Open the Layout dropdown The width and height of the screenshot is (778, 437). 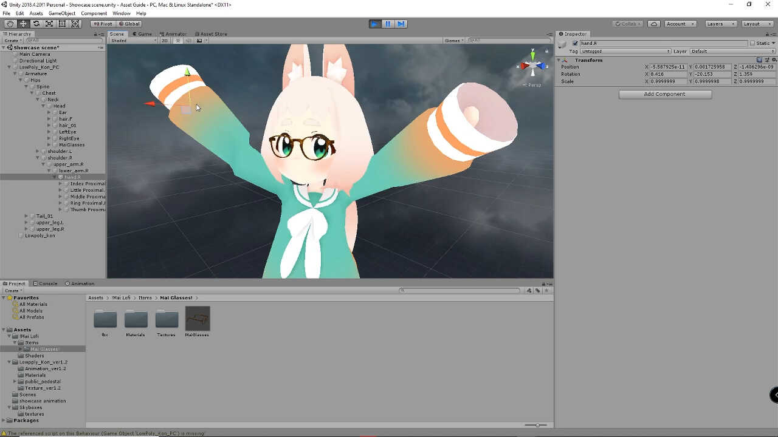coord(756,24)
